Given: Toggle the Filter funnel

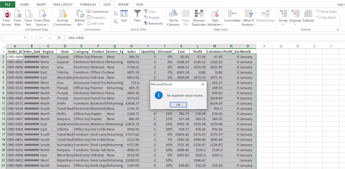Looking at the screenshot, I should pos(137,16).
